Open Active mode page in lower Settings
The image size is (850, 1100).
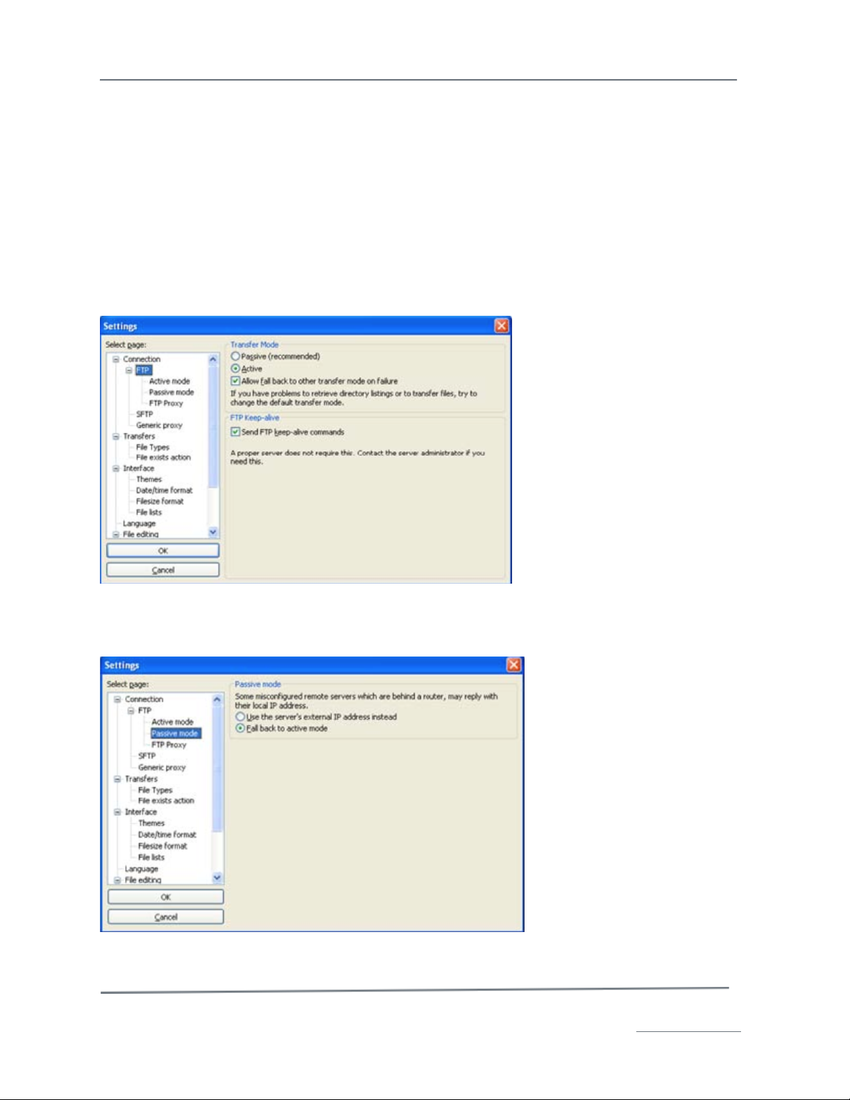172,722
